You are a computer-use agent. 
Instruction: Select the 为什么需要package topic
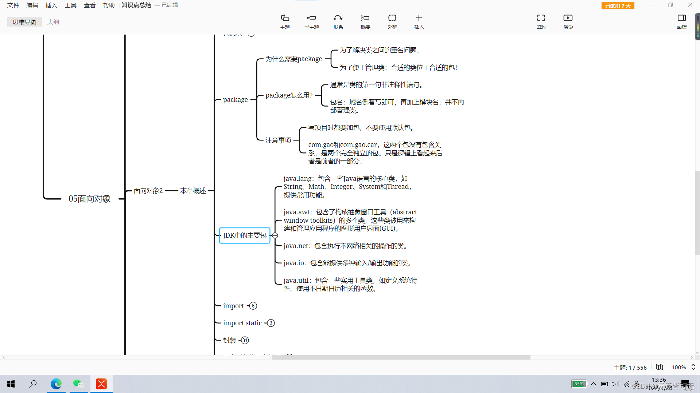294,59
